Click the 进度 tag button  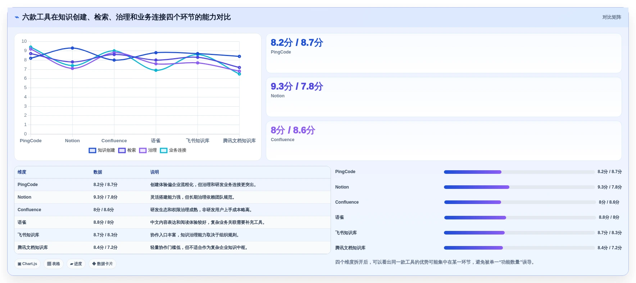pyautogui.click(x=76, y=264)
